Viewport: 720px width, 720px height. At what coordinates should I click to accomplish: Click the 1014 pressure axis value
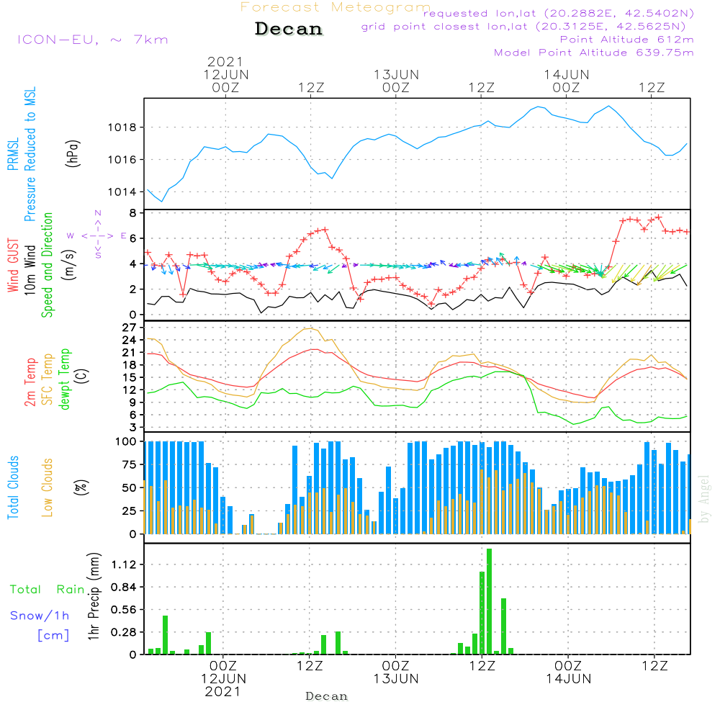point(122,192)
